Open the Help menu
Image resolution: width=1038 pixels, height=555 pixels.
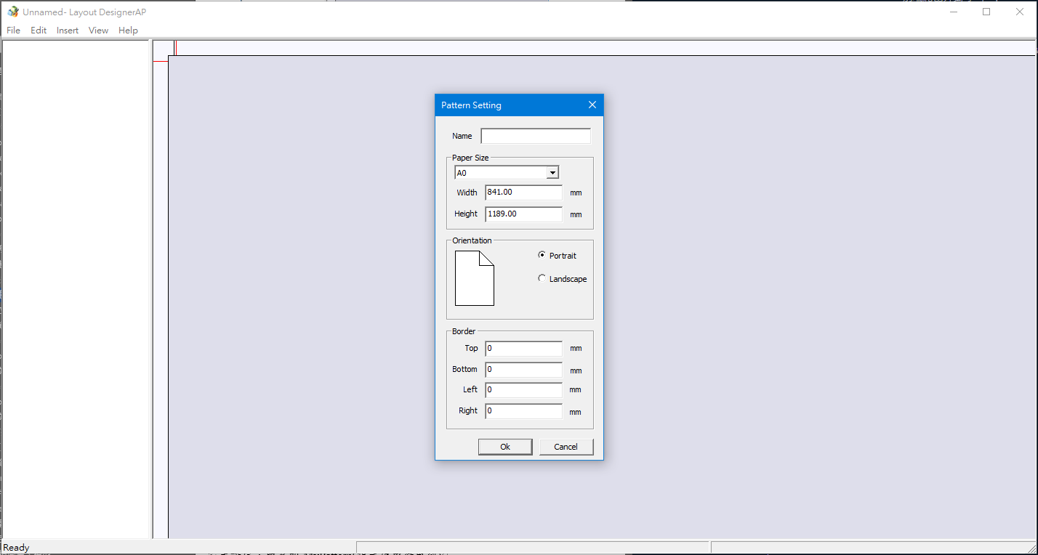coord(128,31)
